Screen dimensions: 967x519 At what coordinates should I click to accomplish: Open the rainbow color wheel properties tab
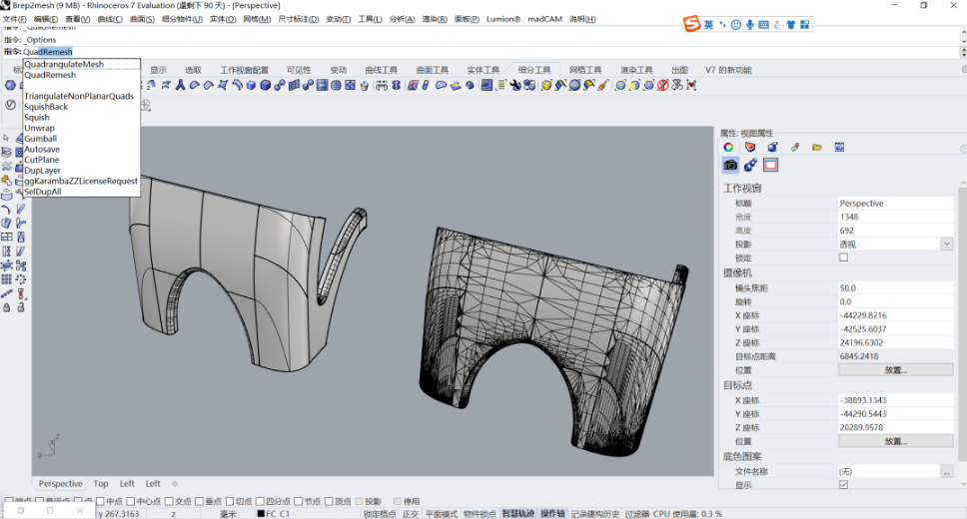pyautogui.click(x=728, y=148)
